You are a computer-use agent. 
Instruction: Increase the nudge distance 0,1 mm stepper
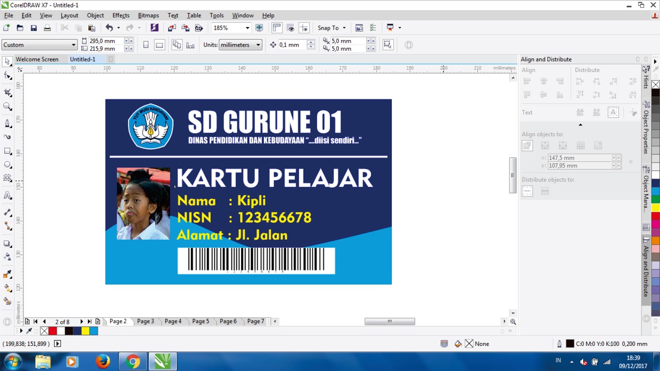pyautogui.click(x=311, y=42)
